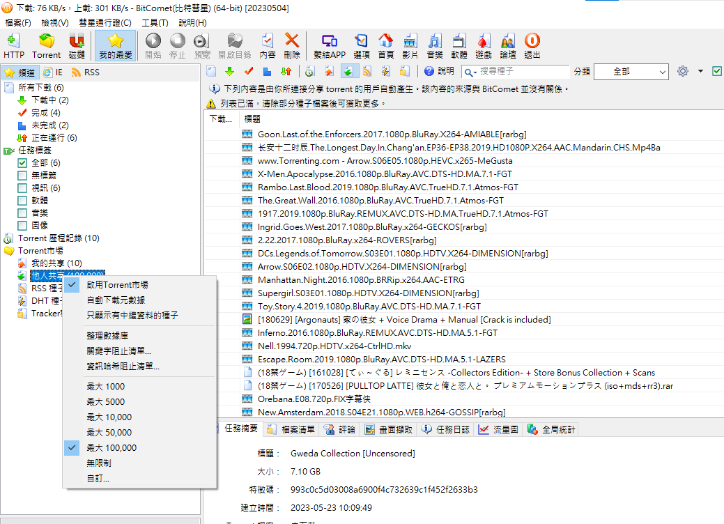
Task: Click the orange RSS feed icon in list toolbar
Action: 367,71
